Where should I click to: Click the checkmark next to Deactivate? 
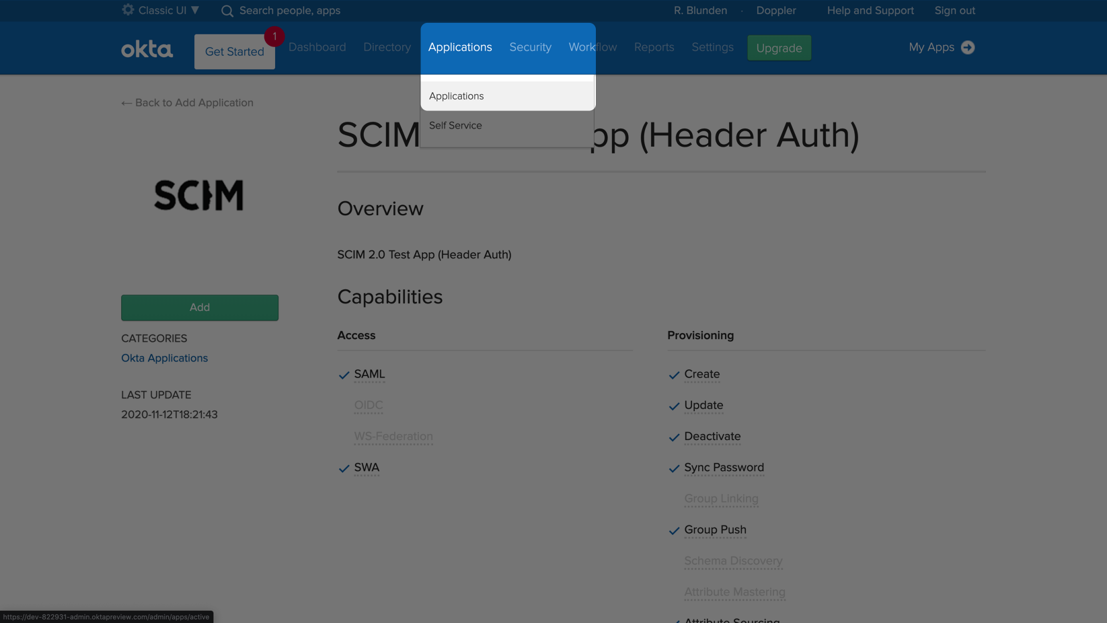click(x=674, y=437)
